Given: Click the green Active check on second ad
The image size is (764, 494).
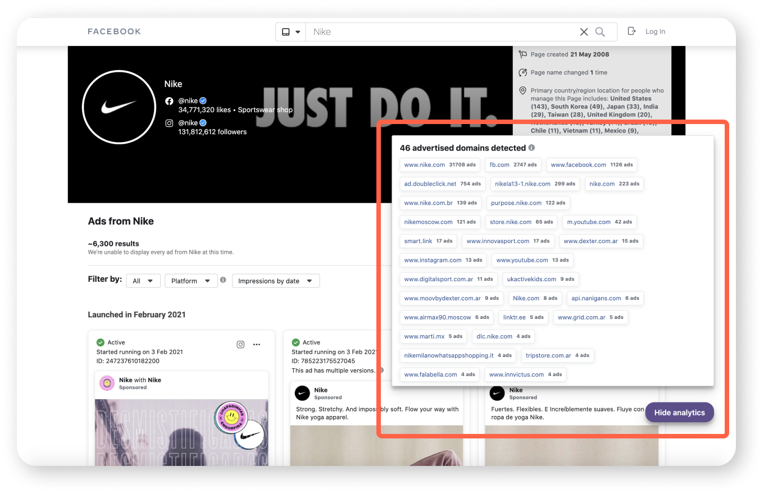Looking at the screenshot, I should tap(295, 342).
